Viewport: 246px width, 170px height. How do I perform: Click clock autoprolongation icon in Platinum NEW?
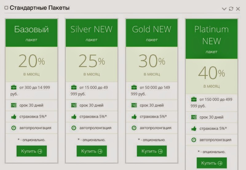(194, 140)
